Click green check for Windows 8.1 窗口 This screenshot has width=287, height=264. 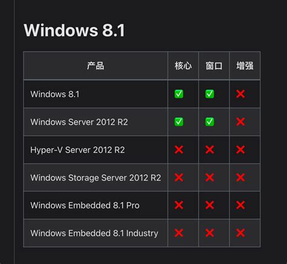[209, 94]
